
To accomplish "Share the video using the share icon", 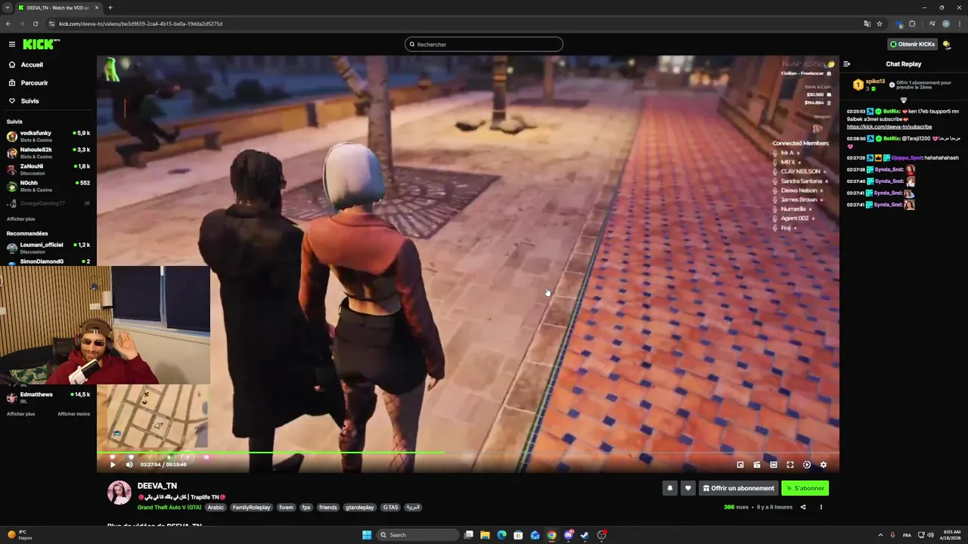I will pyautogui.click(x=803, y=507).
